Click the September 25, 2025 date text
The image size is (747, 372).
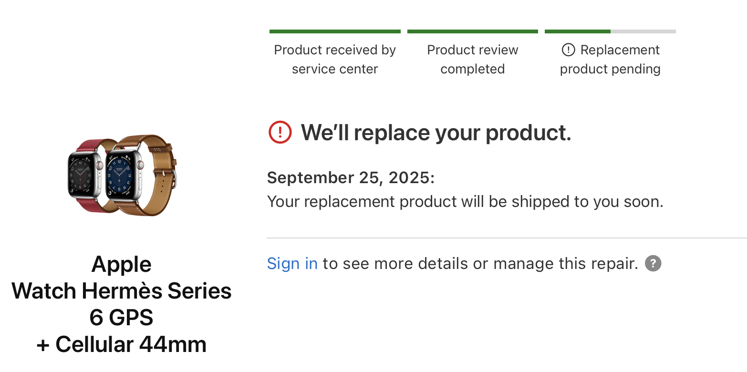(x=351, y=178)
